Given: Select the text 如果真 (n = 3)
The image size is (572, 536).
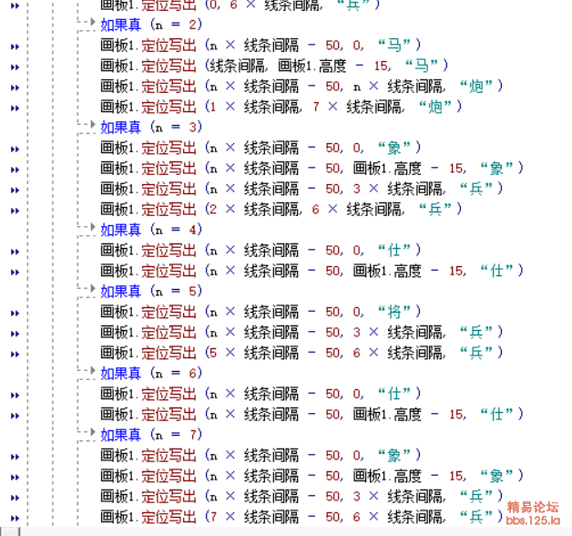Looking at the screenshot, I should point(151,128).
